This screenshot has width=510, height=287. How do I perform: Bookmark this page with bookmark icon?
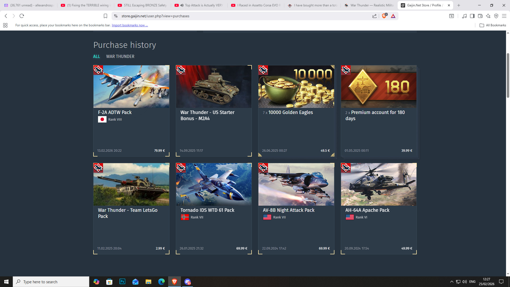point(105,16)
